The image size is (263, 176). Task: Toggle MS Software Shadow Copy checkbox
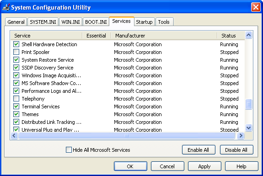tap(16, 83)
